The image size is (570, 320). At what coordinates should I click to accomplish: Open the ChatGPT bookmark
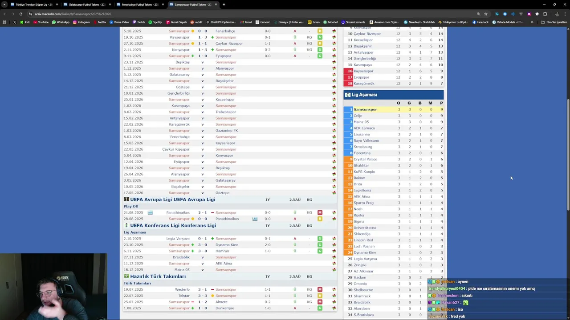[x=220, y=22]
